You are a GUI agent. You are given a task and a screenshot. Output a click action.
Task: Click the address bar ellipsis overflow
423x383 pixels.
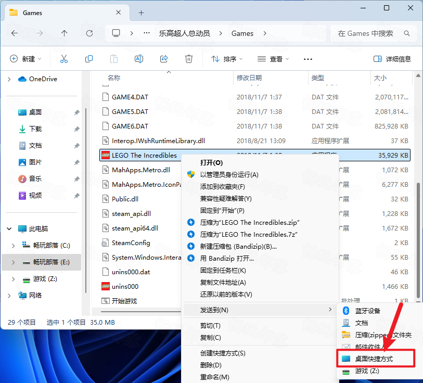click(147, 33)
